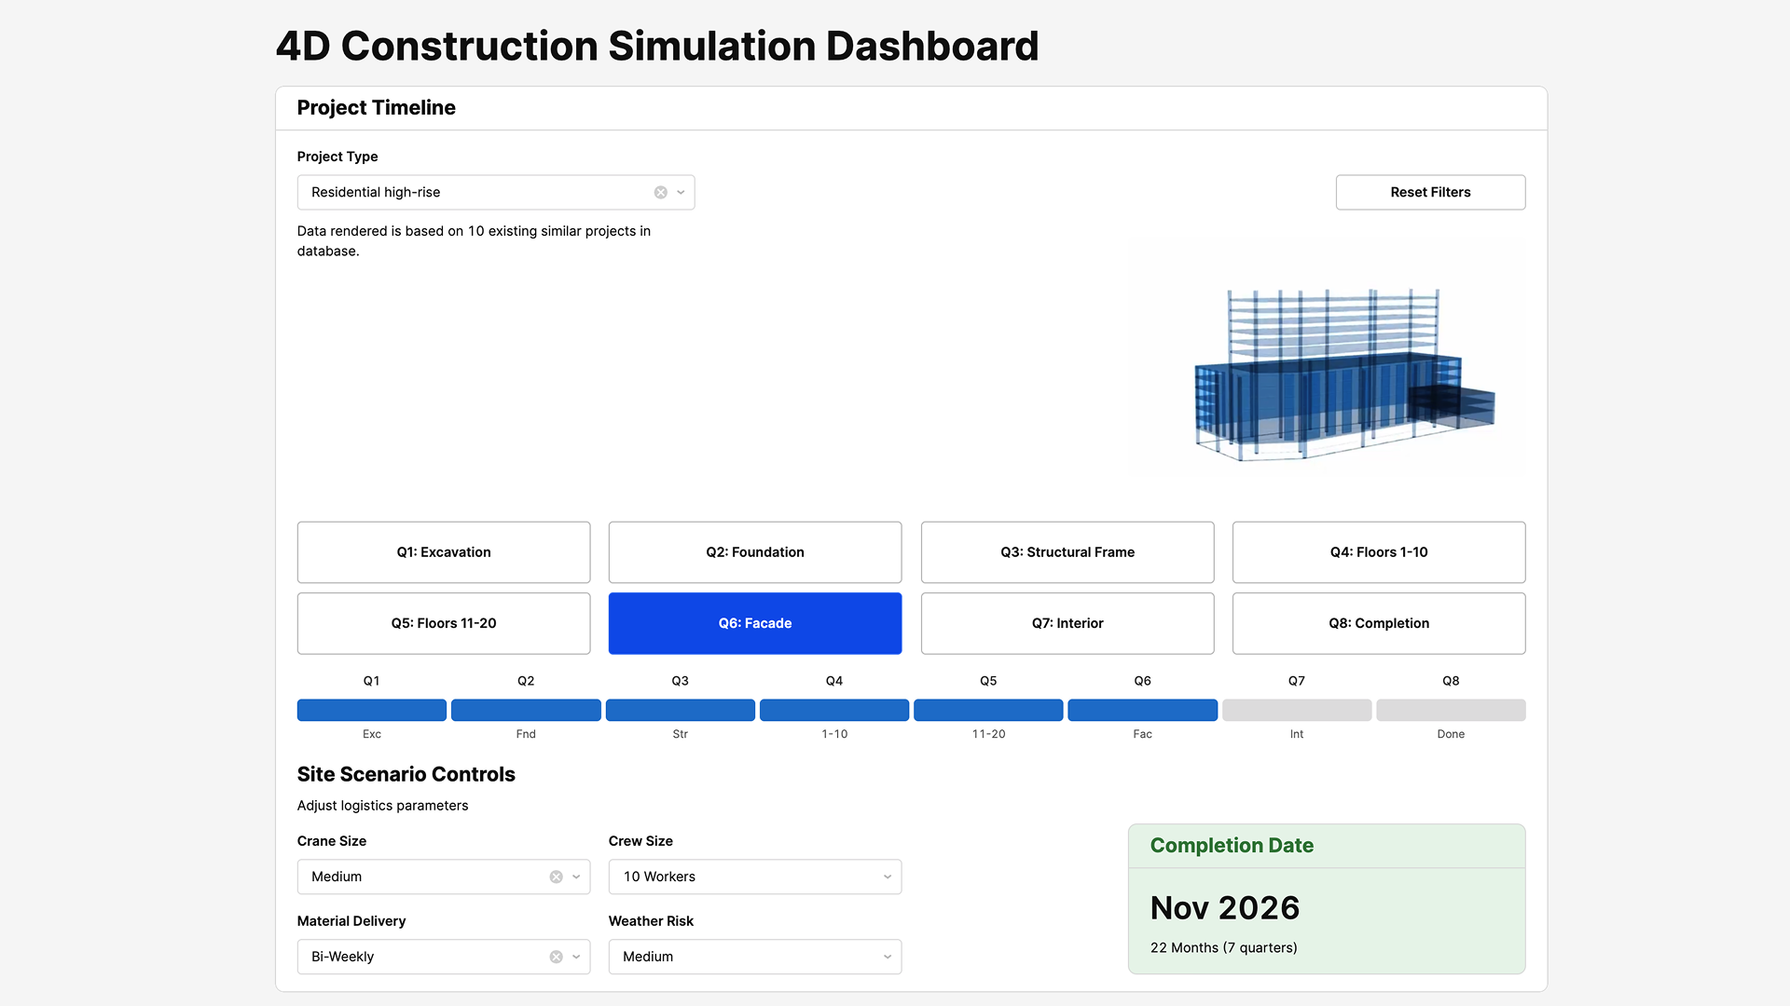Click the active Q6: Facade button
Image resolution: width=1790 pixels, height=1006 pixels.
point(754,623)
